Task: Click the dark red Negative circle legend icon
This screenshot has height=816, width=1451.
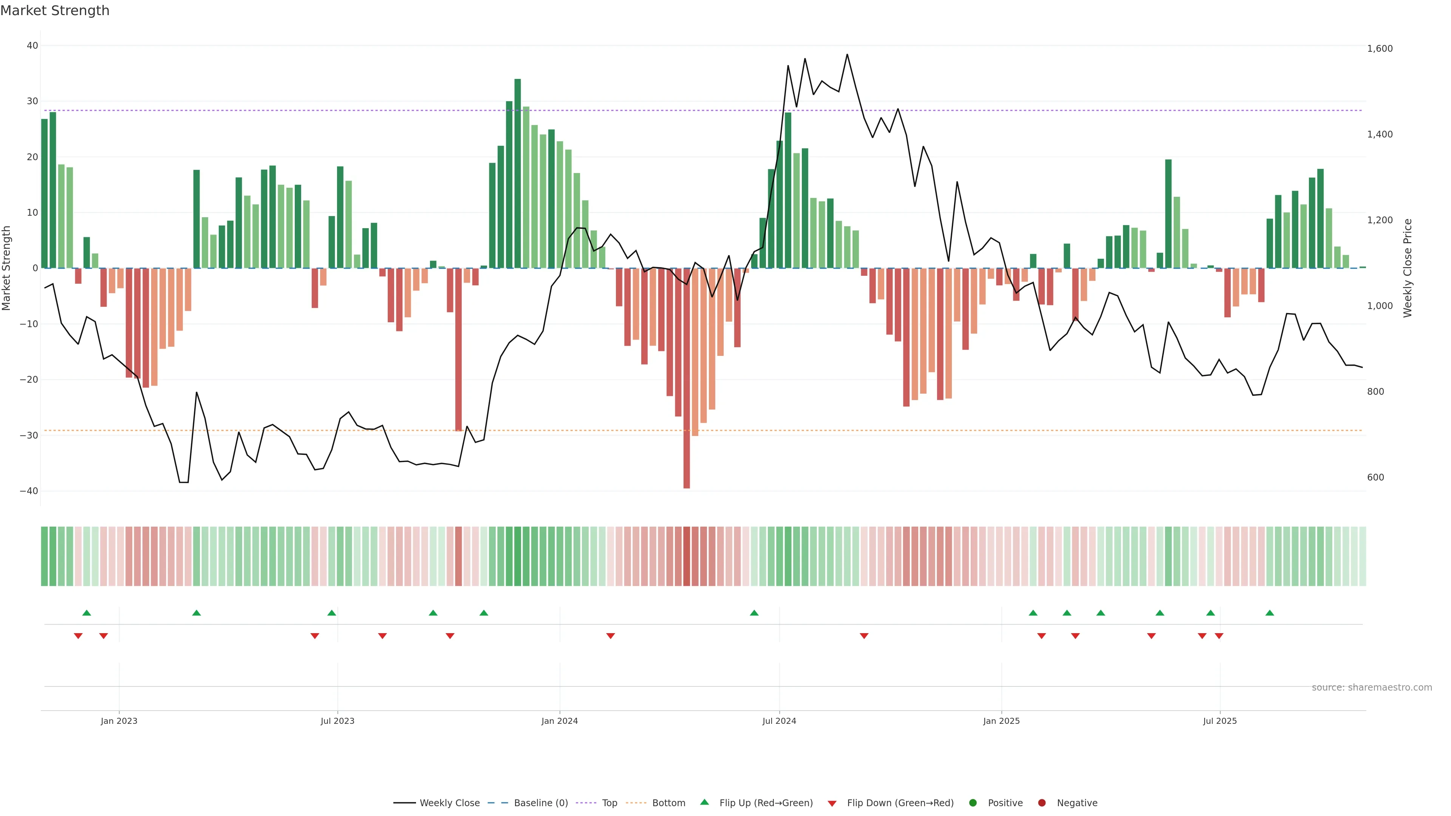Action: coord(1042,803)
